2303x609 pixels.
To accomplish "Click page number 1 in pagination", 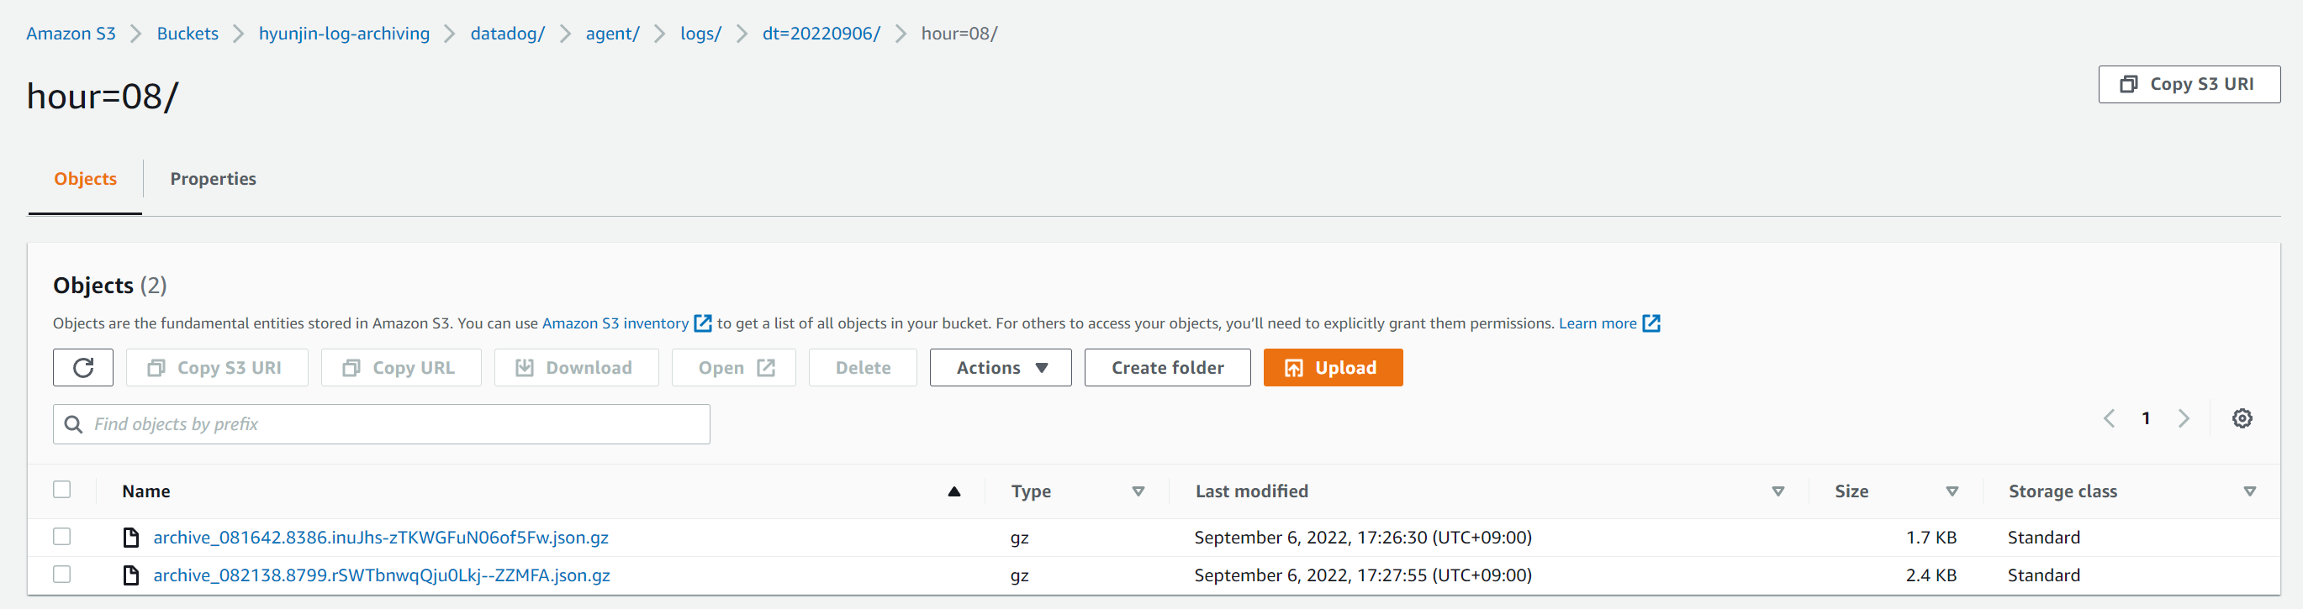I will 2146,419.
